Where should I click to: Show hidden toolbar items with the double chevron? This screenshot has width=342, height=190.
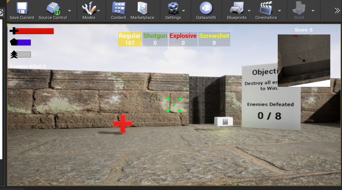click(x=337, y=11)
